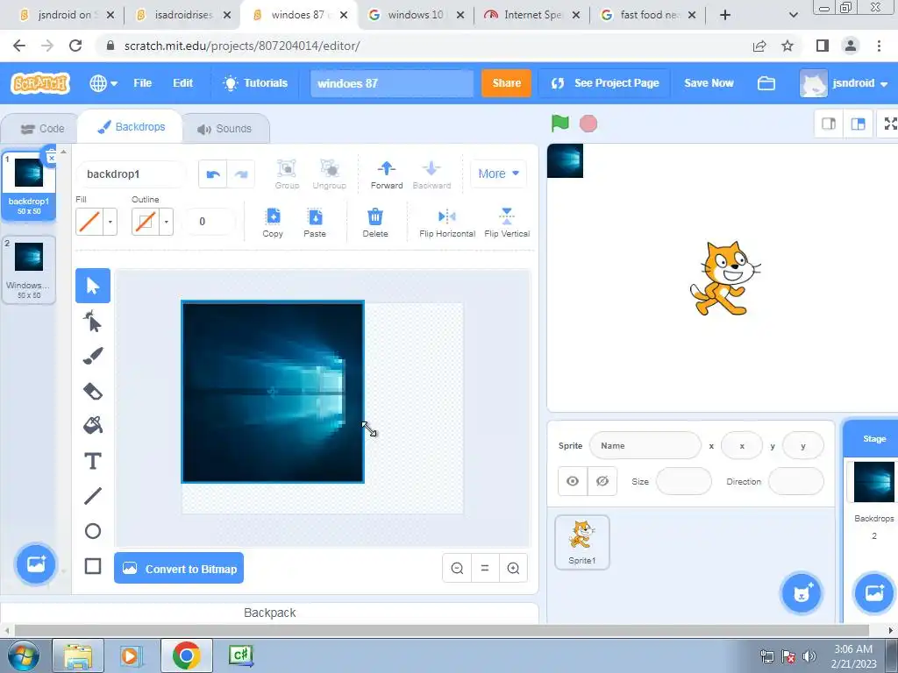Expand the Backpack bar

[x=270, y=613]
